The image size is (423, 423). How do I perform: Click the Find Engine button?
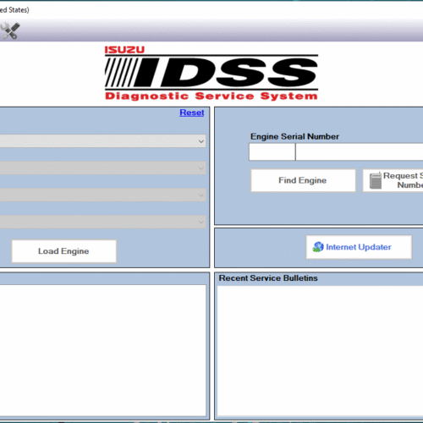pos(303,180)
